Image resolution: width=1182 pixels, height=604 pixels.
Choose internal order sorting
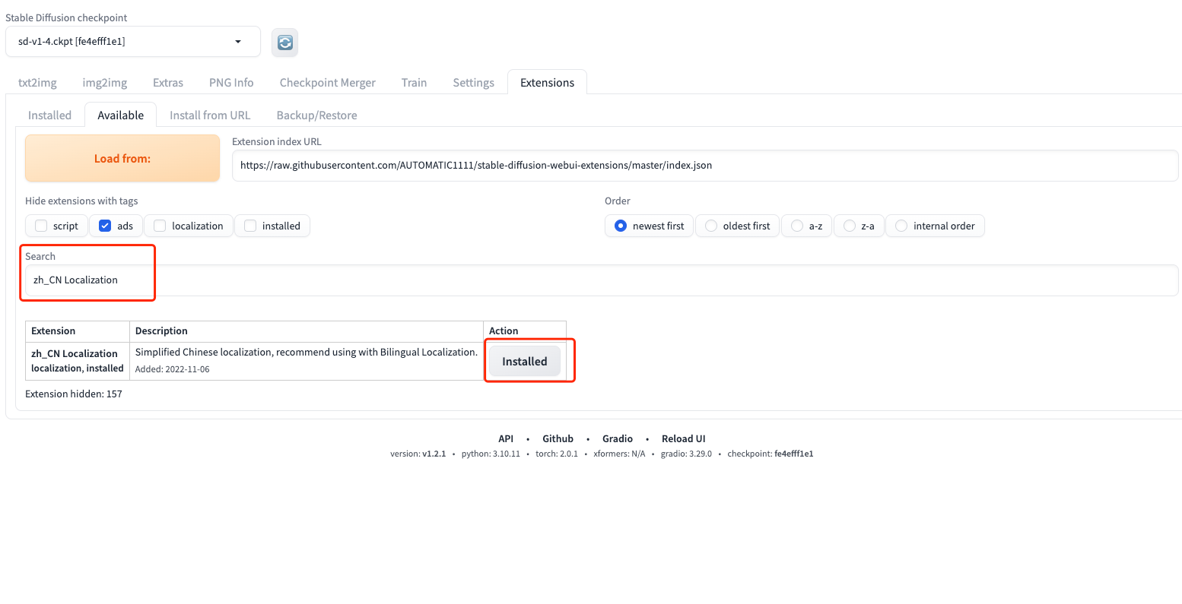point(901,226)
